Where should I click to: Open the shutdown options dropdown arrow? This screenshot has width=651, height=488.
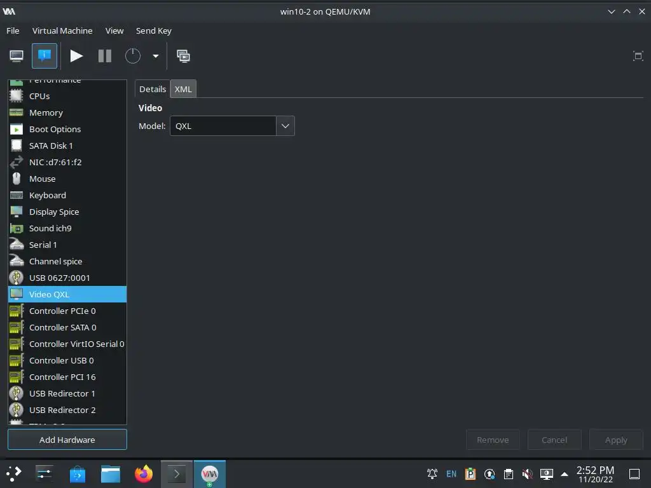pyautogui.click(x=156, y=56)
